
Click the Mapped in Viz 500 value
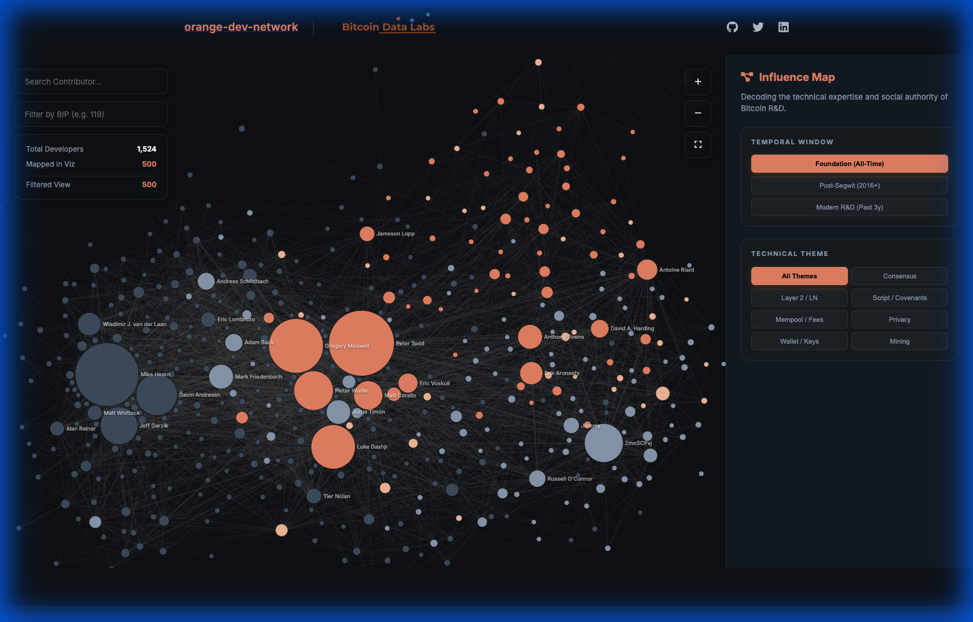[149, 164]
